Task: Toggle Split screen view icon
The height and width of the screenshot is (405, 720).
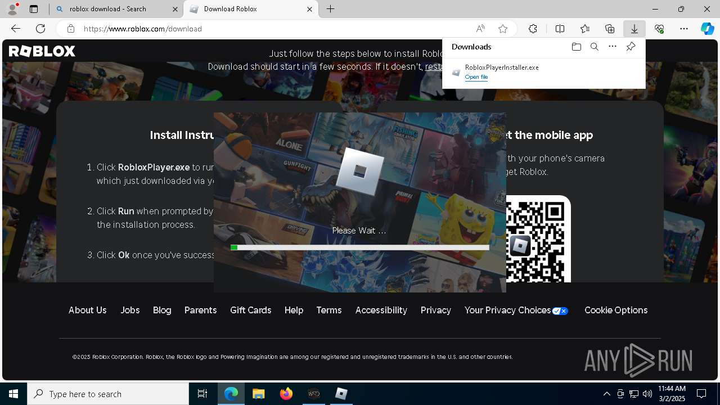Action: pyautogui.click(x=560, y=29)
